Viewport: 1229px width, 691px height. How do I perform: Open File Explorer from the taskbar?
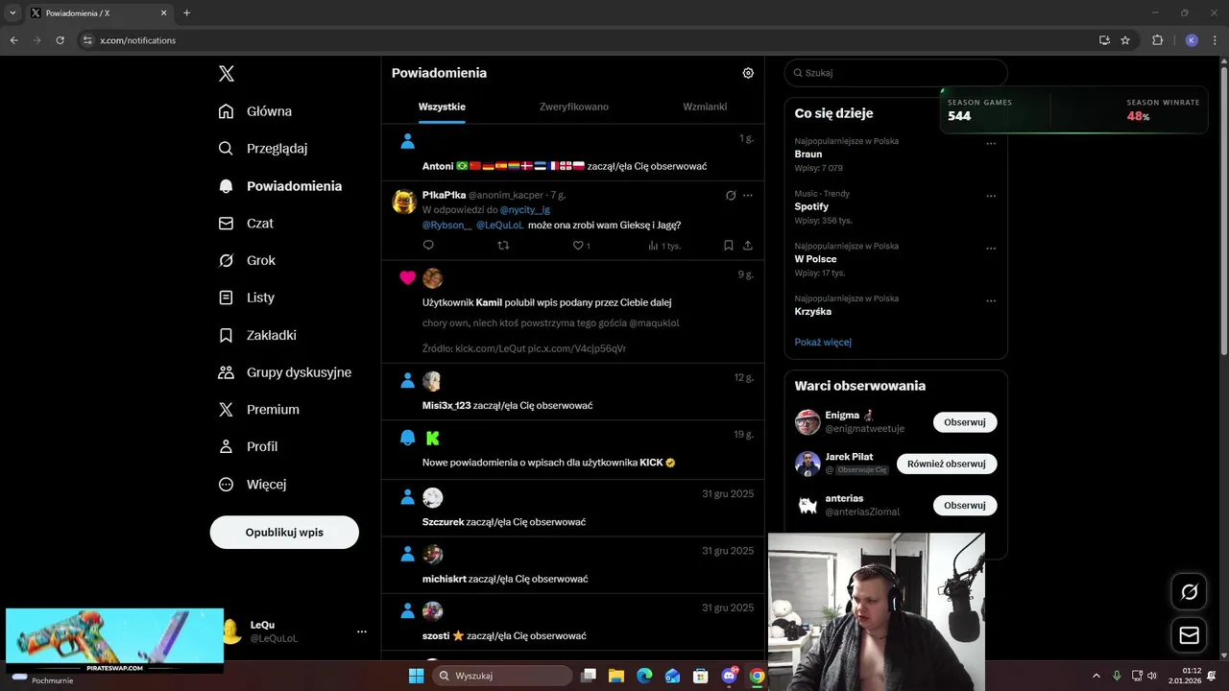616,676
